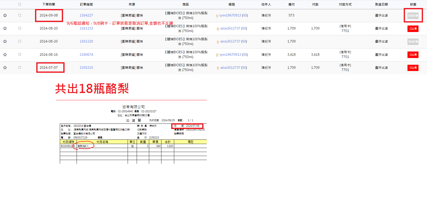
Task: Click amount due 3,418
Action: (x=292, y=54)
